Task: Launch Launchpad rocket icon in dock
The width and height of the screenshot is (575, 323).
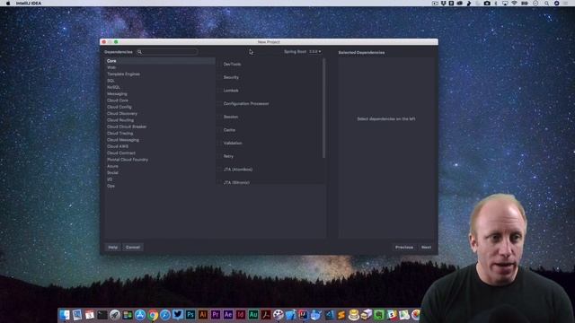Action: 115,315
